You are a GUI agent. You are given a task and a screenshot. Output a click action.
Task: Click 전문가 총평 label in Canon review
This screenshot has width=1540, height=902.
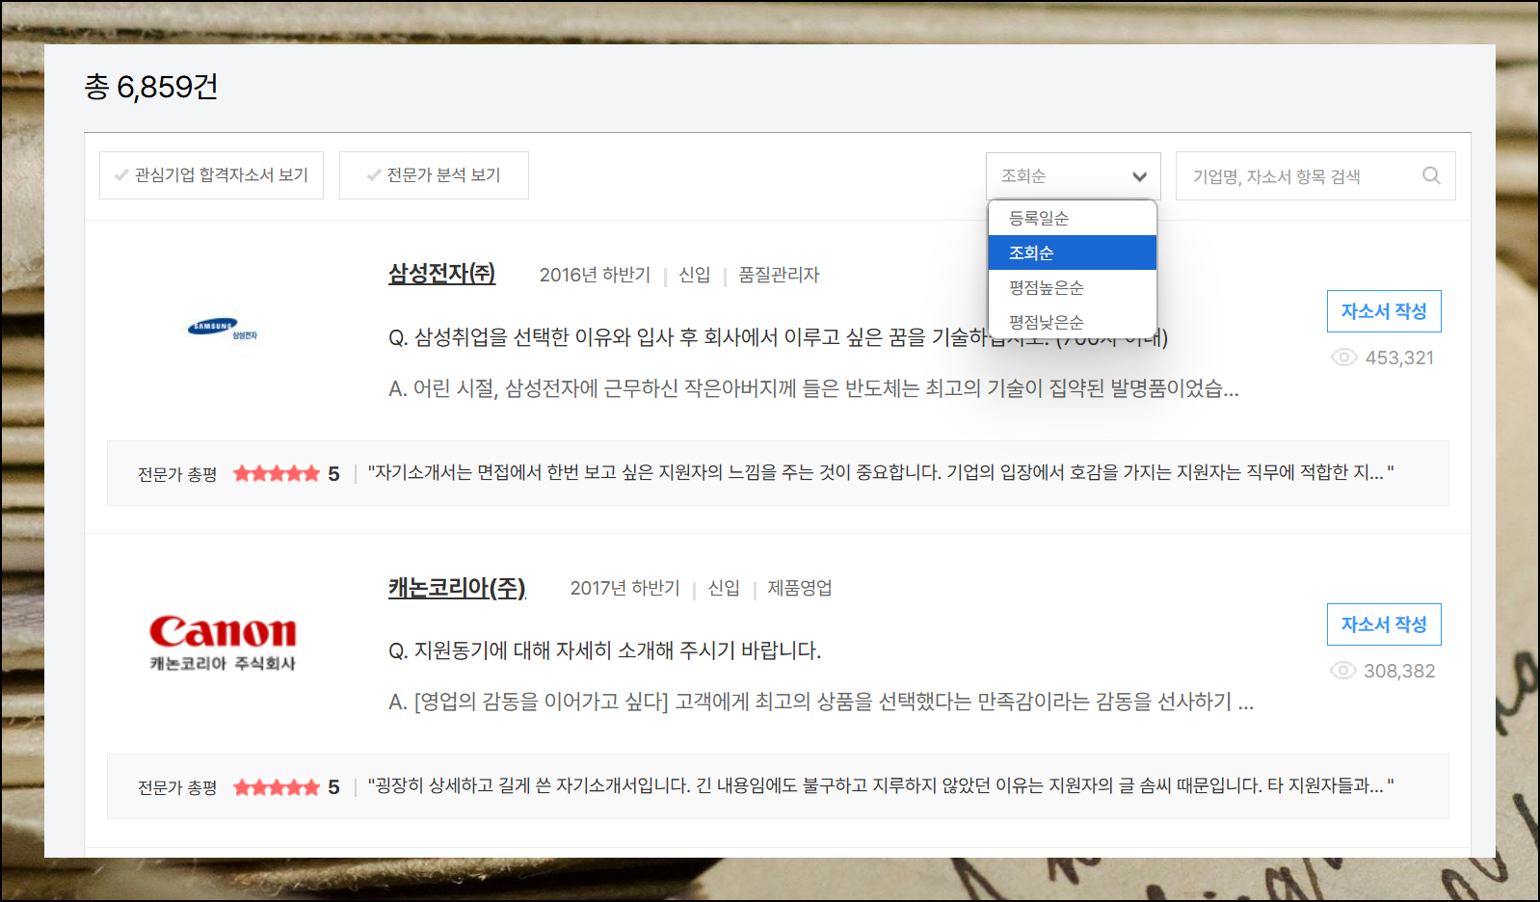(x=177, y=787)
